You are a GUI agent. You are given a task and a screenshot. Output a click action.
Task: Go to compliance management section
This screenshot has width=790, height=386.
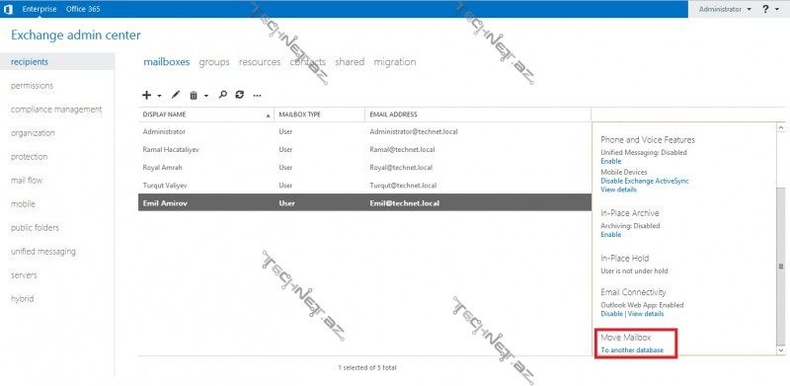coord(56,110)
